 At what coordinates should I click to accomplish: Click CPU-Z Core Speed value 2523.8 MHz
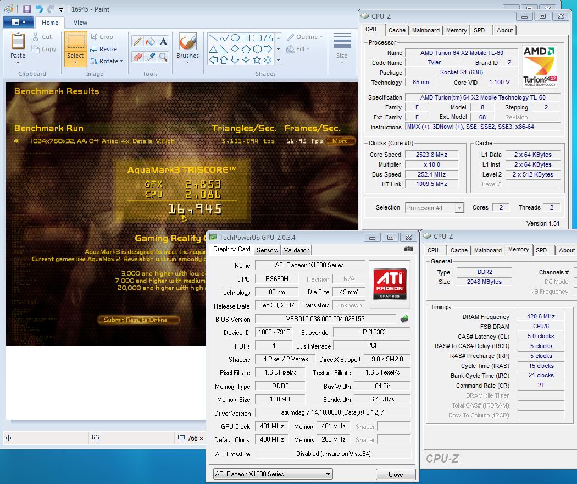tap(431, 155)
